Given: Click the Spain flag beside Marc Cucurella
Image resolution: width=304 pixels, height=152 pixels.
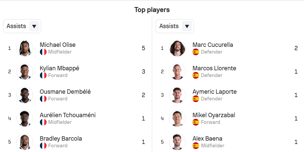Looking at the screenshot, I should click(196, 52).
